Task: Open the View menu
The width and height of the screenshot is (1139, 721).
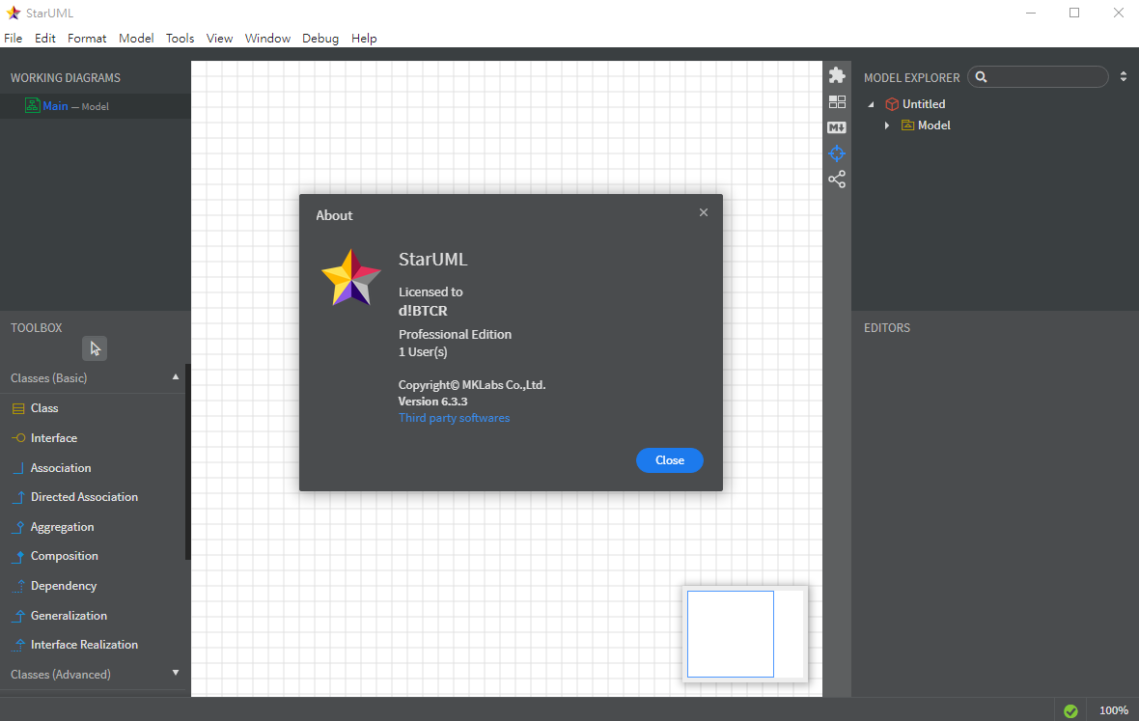Action: coord(219,39)
